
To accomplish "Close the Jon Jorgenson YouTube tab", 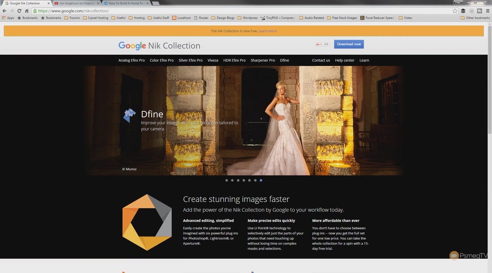I will pyautogui.click(x=98, y=3).
